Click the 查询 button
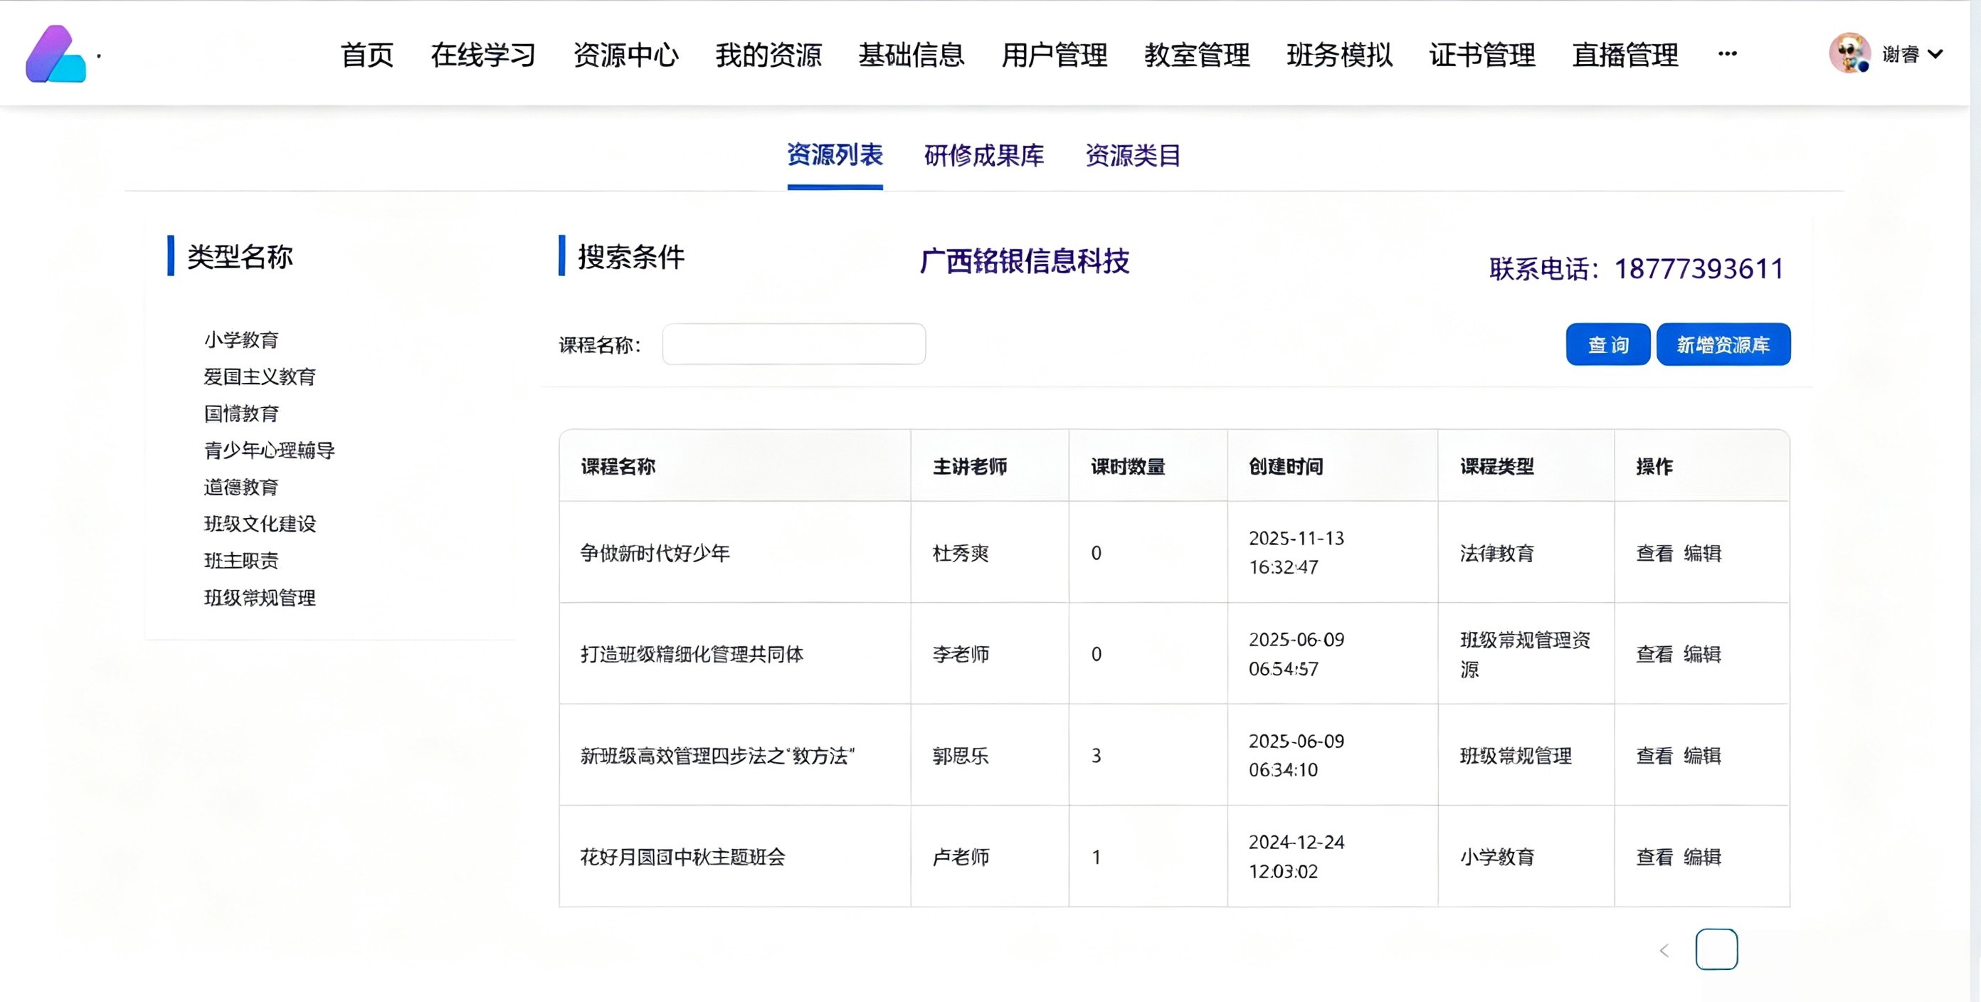The image size is (1981, 1002). tap(1608, 344)
